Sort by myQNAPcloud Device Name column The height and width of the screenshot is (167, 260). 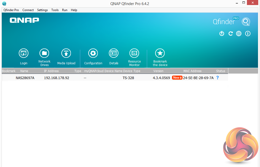click(x=103, y=71)
